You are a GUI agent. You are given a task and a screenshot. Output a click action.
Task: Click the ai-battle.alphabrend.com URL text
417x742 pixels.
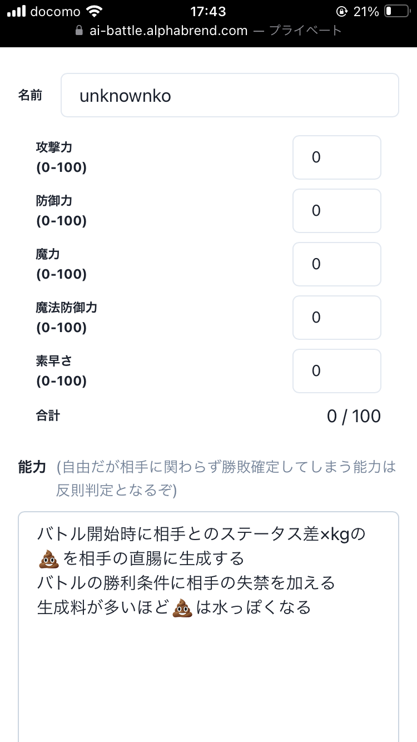[x=168, y=31]
